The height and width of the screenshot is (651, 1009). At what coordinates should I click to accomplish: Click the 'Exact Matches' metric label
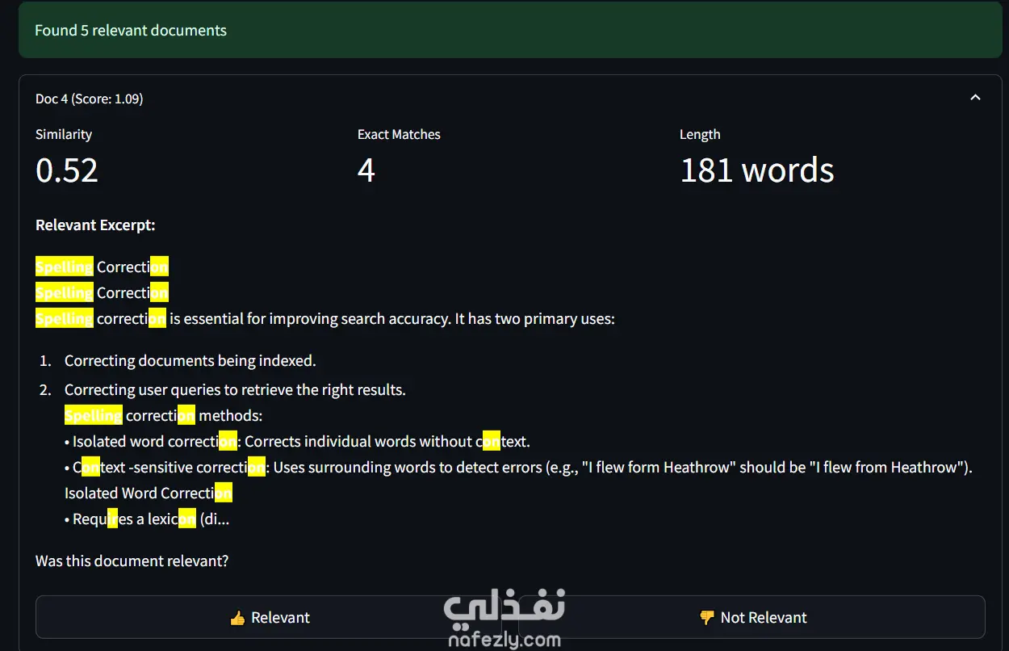[399, 134]
